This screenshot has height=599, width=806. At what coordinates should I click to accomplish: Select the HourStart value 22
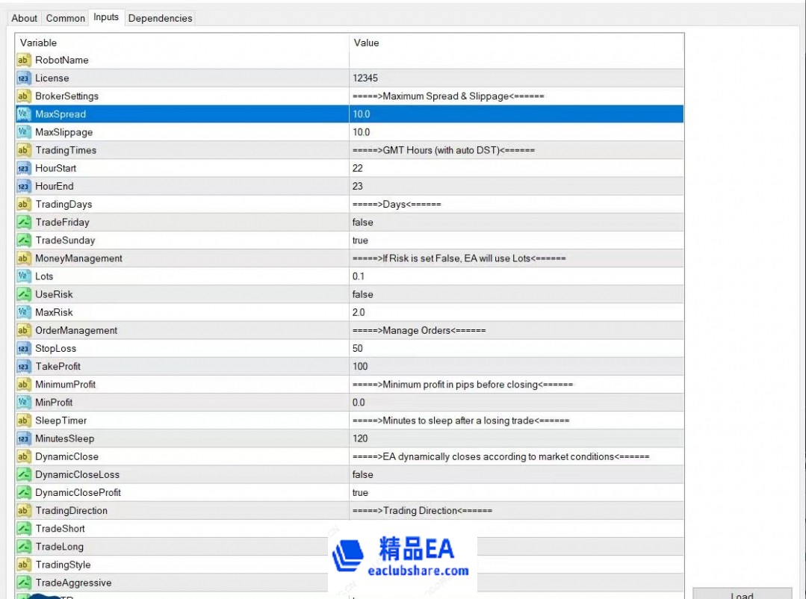click(358, 169)
